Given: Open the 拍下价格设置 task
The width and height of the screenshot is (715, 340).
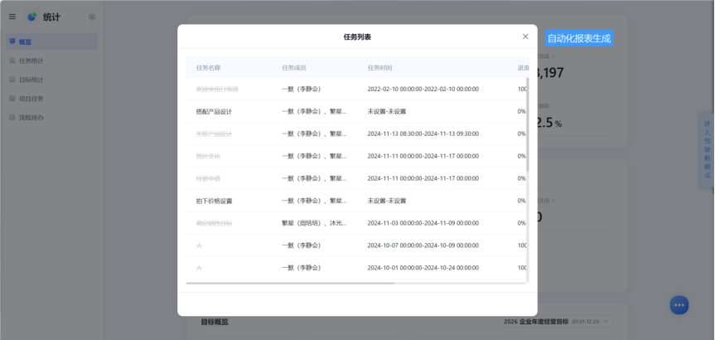Looking at the screenshot, I should pyautogui.click(x=214, y=201).
